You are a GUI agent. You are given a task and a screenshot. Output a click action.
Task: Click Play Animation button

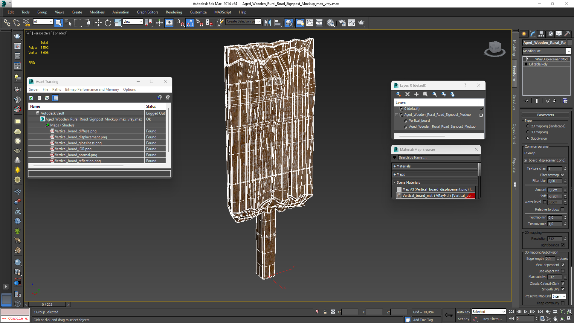526,312
